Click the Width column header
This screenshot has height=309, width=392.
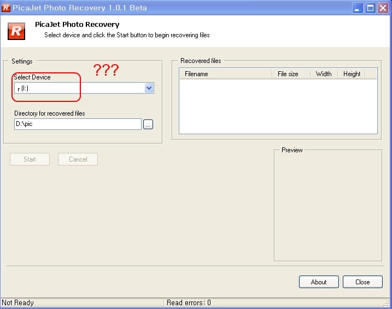[x=324, y=74]
